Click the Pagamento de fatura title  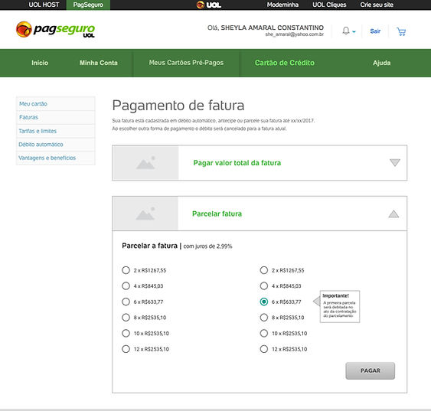(x=178, y=106)
